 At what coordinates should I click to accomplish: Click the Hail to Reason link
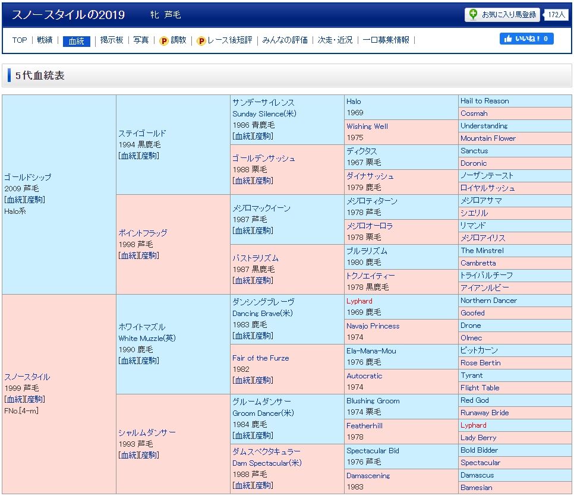[x=485, y=100]
